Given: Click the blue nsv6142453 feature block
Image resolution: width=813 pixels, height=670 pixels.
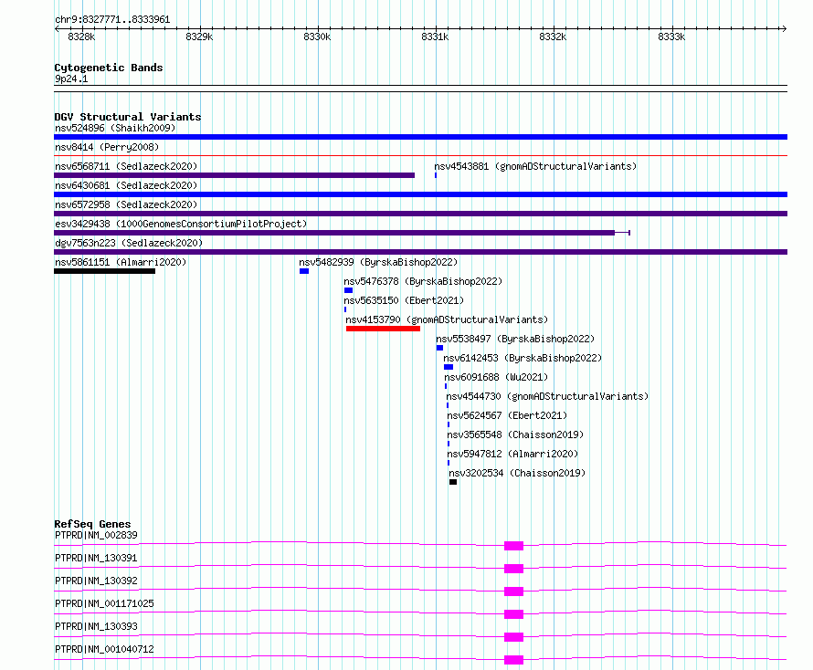Looking at the screenshot, I should coord(449,367).
